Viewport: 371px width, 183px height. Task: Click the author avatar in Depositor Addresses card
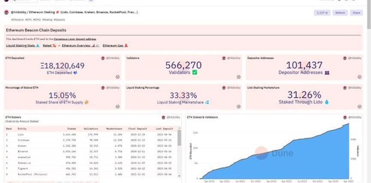pyautogui.click(x=345, y=58)
